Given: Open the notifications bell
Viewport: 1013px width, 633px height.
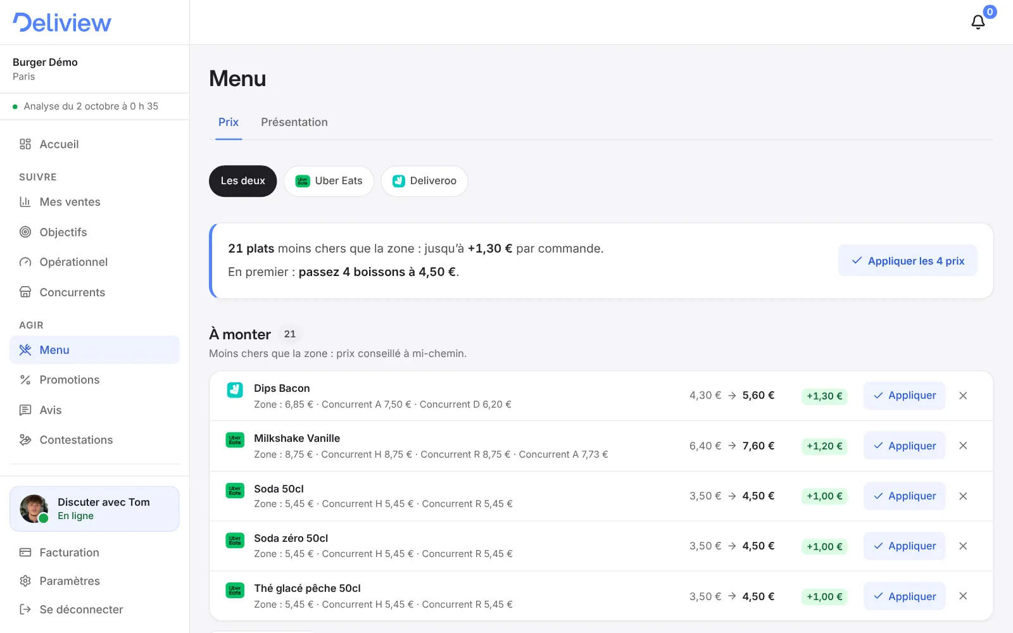Looking at the screenshot, I should click(978, 22).
